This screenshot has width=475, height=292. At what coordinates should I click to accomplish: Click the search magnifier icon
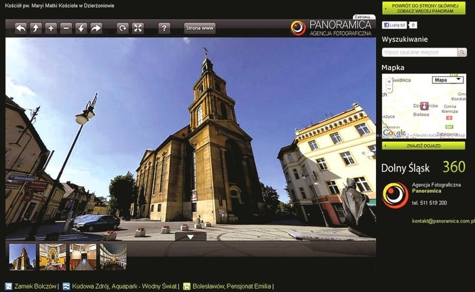click(x=461, y=52)
